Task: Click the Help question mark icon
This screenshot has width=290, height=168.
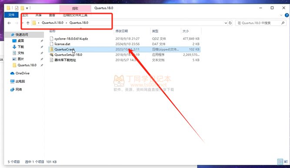Action: coord(287,15)
